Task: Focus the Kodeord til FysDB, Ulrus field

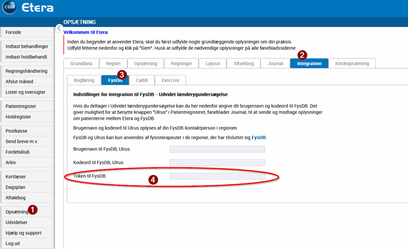Action: pyautogui.click(x=217, y=163)
